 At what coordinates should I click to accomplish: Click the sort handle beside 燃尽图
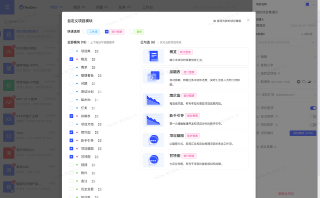tap(96, 132)
